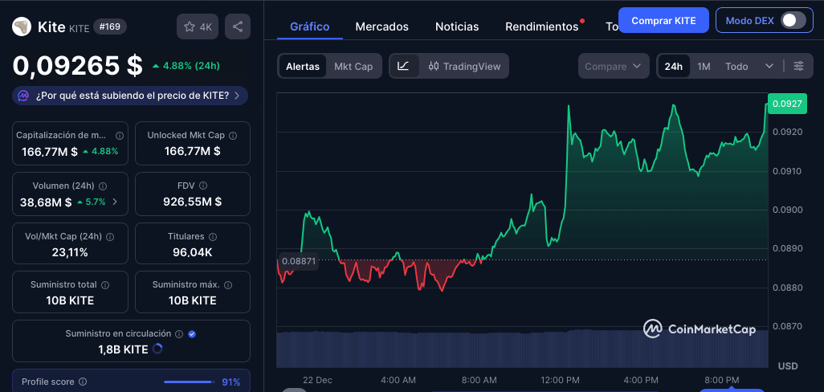The image size is (824, 392).
Task: Open the Compare dropdown
Action: 614,66
